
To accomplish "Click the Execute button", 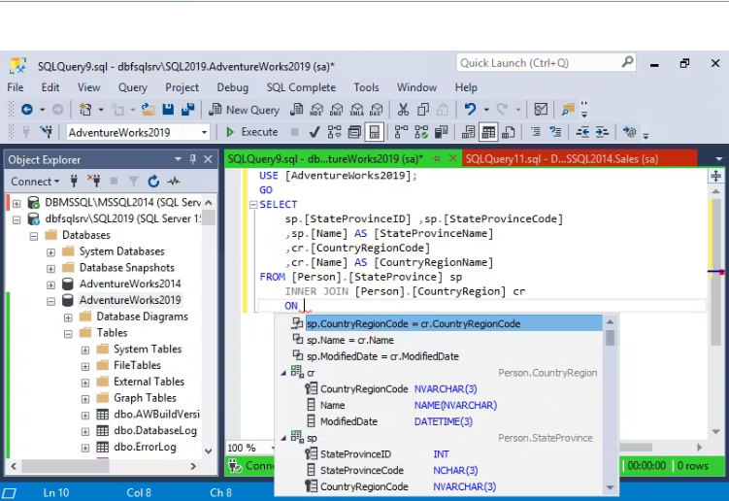I will click(251, 132).
